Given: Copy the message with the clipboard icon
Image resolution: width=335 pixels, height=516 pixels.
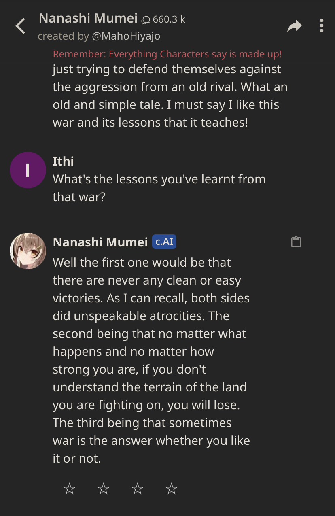Looking at the screenshot, I should coord(296,242).
